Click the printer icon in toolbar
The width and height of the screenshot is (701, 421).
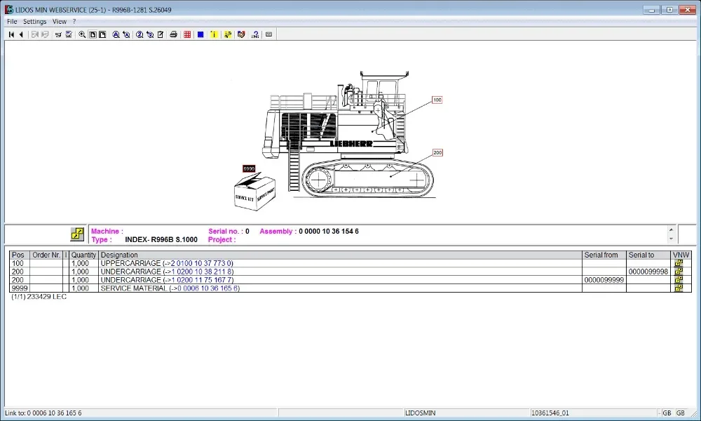click(173, 34)
